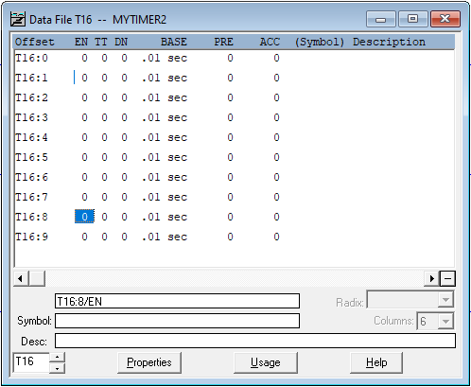Click the Usage button
Image resolution: width=471 pixels, height=387 pixels.
point(266,362)
